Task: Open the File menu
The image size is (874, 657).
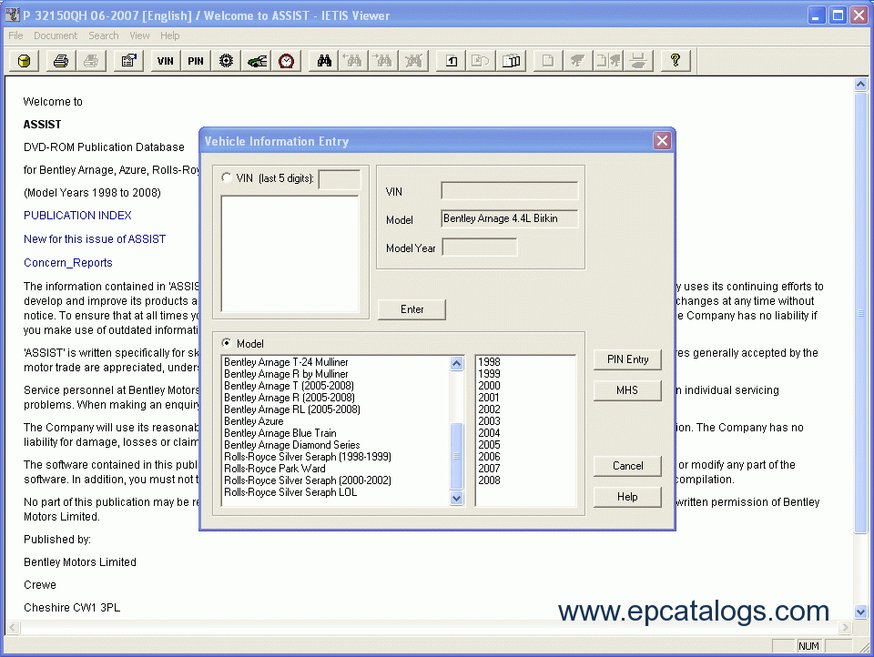Action: pyautogui.click(x=15, y=35)
